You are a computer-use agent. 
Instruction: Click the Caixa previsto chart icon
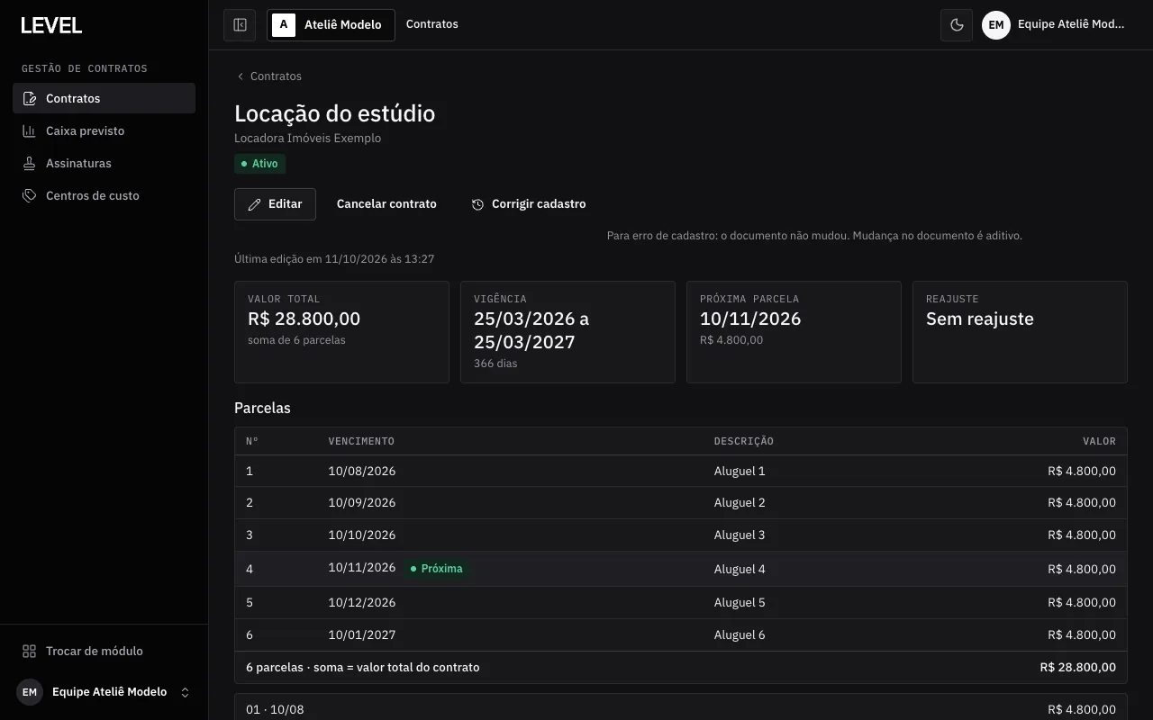30,131
